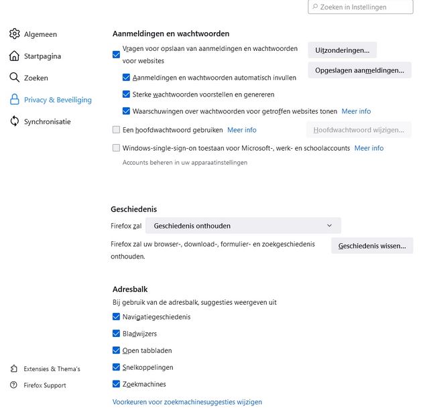Screen dimensions: 437x414
Task: Open Voorkeuren voor zoekmachinesuggesties wijzigen link
Action: [187, 402]
